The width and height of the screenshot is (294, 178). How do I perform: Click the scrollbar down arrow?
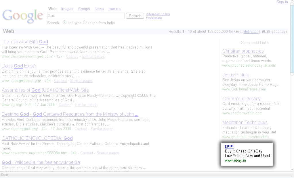[292, 170]
